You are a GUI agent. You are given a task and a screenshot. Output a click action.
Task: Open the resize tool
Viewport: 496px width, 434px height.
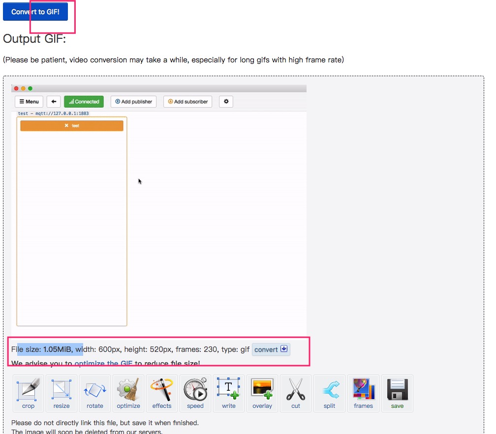coord(62,393)
